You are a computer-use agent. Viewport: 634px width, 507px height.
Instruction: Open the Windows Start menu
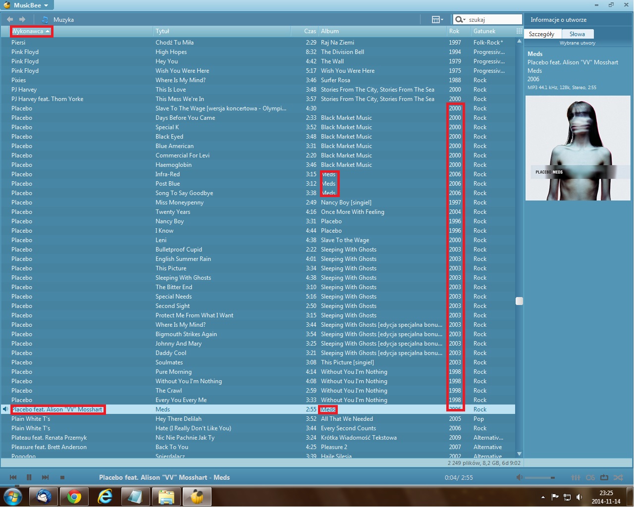click(x=12, y=496)
